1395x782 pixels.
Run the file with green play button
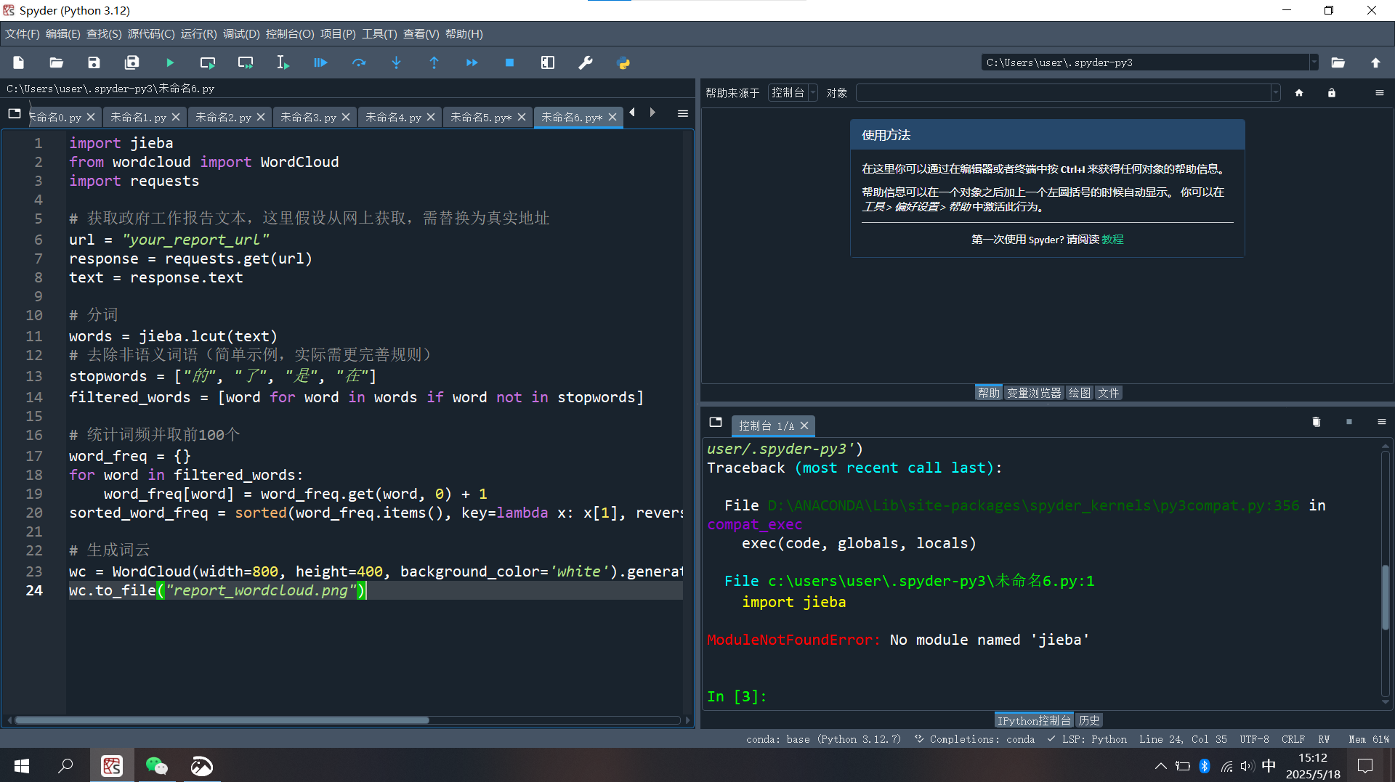[x=170, y=63]
